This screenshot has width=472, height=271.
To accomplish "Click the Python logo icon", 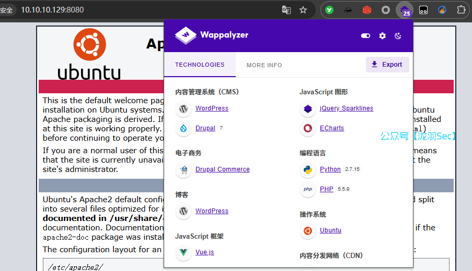I will point(308,170).
